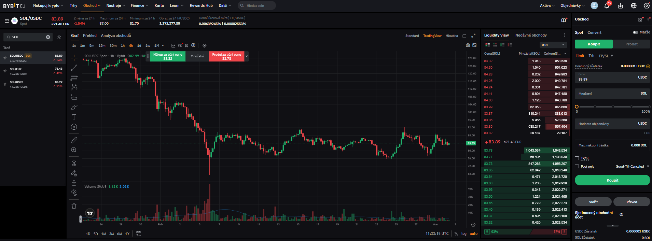Click the ruler measure tool

[74, 140]
